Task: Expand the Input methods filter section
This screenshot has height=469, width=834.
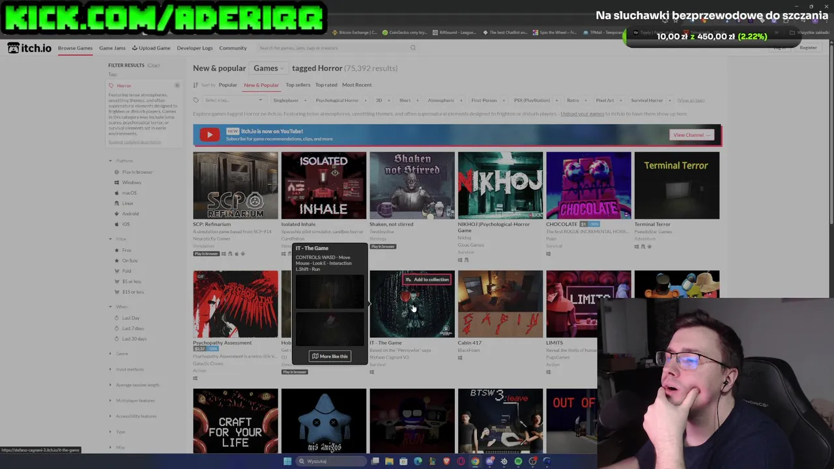Action: [126, 369]
